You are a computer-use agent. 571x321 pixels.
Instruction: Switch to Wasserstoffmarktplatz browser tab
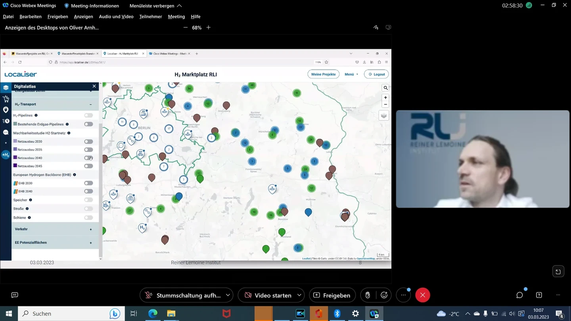(x=78, y=53)
